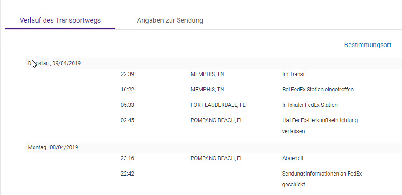Click Pompano Beach, FL in the 02:45 row
402x195 pixels.
click(x=217, y=120)
